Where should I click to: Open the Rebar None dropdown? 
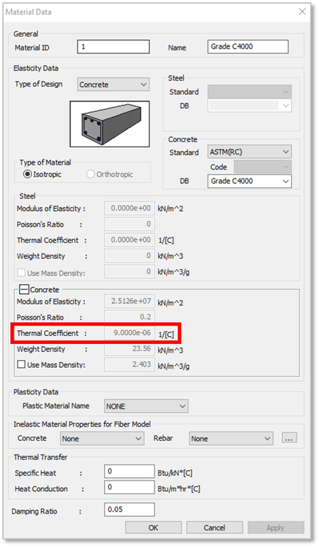click(231, 439)
